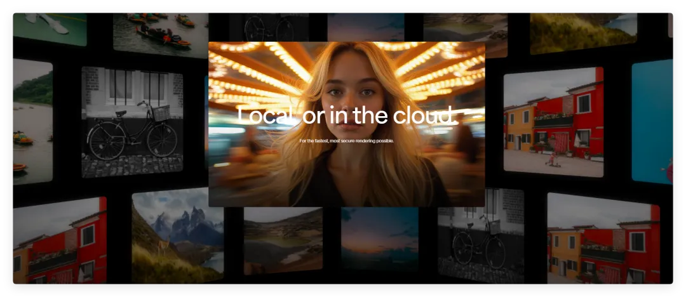Select the colorful river boats thumbnail
686x297 pixels.
pyautogui.click(x=161, y=34)
